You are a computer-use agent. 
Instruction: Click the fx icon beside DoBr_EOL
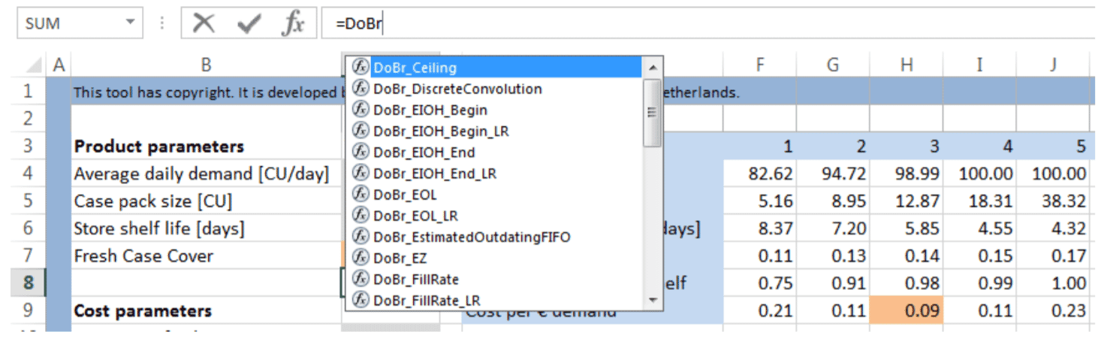pos(360,195)
